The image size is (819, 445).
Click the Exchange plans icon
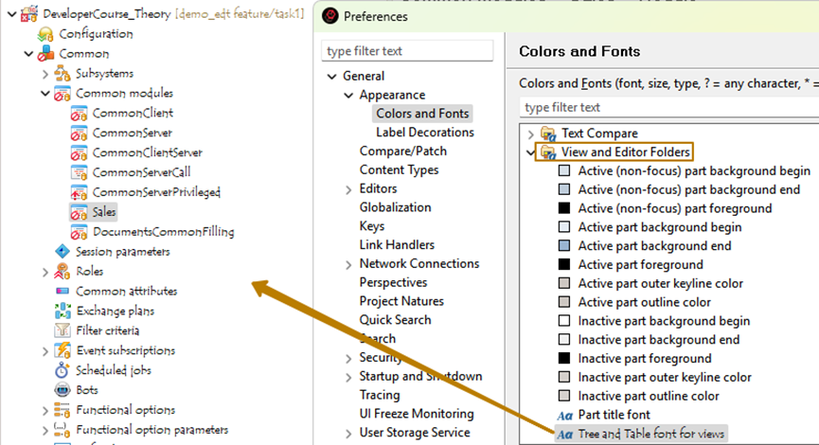(x=62, y=311)
